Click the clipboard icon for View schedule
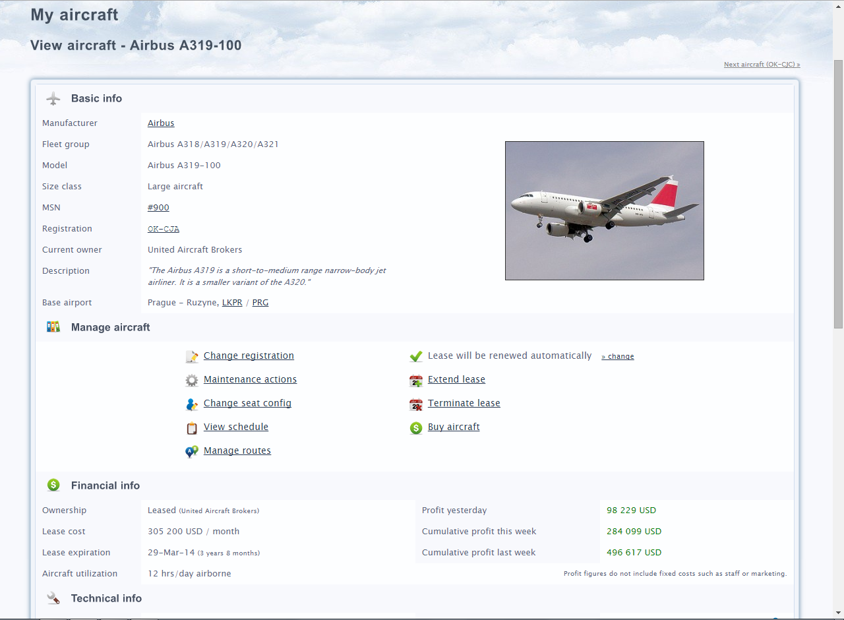Viewport: 844px width, 620px height. tap(192, 428)
